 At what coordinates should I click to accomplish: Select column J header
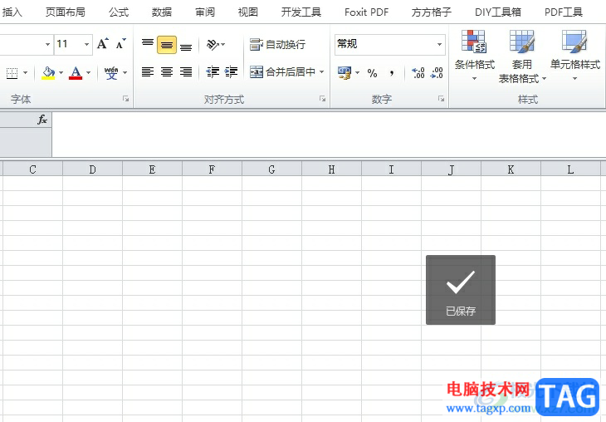pyautogui.click(x=451, y=169)
